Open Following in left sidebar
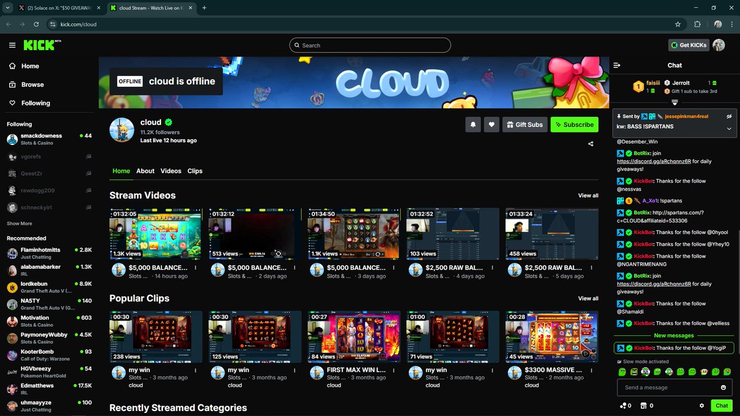Screen dimensions: 740x416 [x=29, y=103]
